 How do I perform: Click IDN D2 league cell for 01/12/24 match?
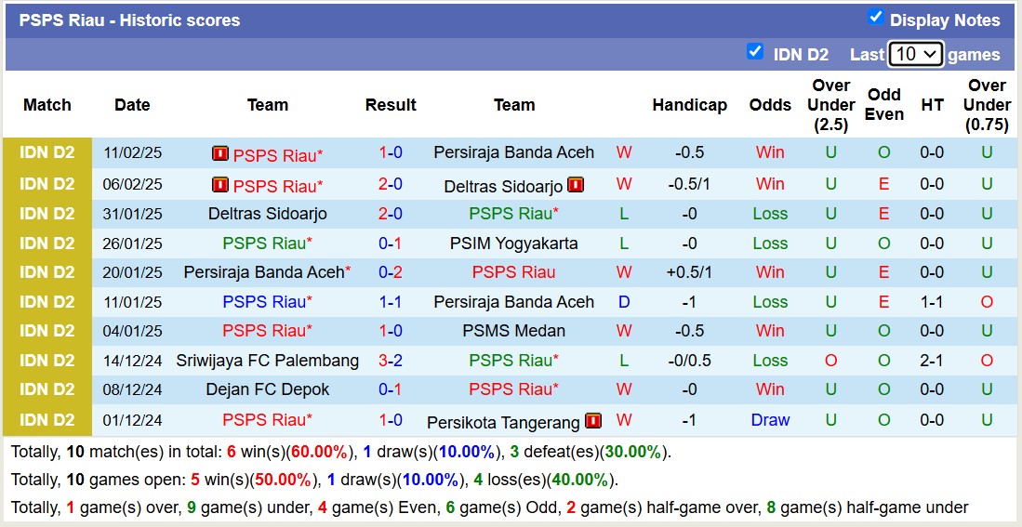[47, 420]
